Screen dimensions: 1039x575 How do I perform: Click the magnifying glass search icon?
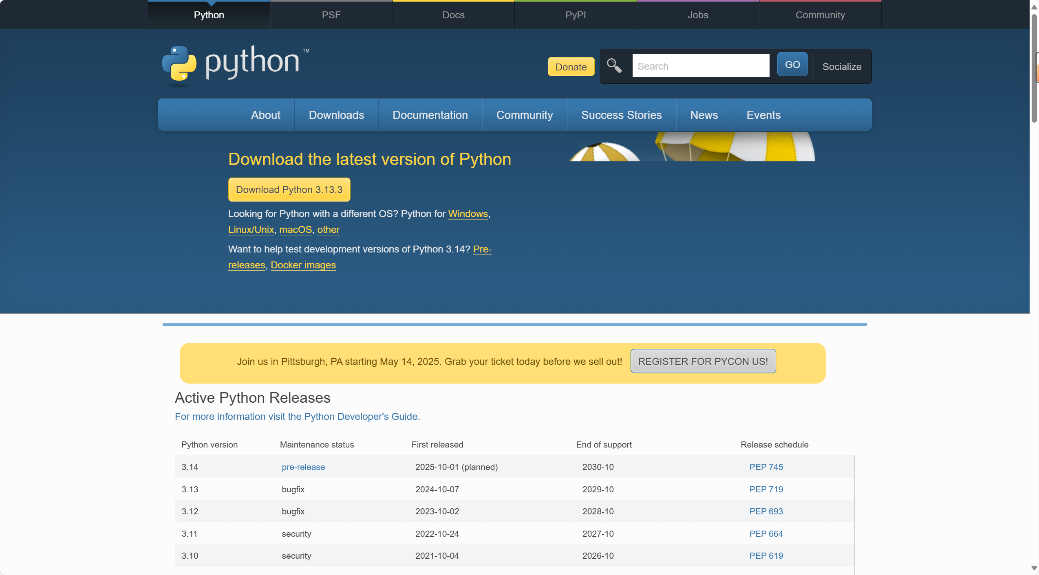614,66
